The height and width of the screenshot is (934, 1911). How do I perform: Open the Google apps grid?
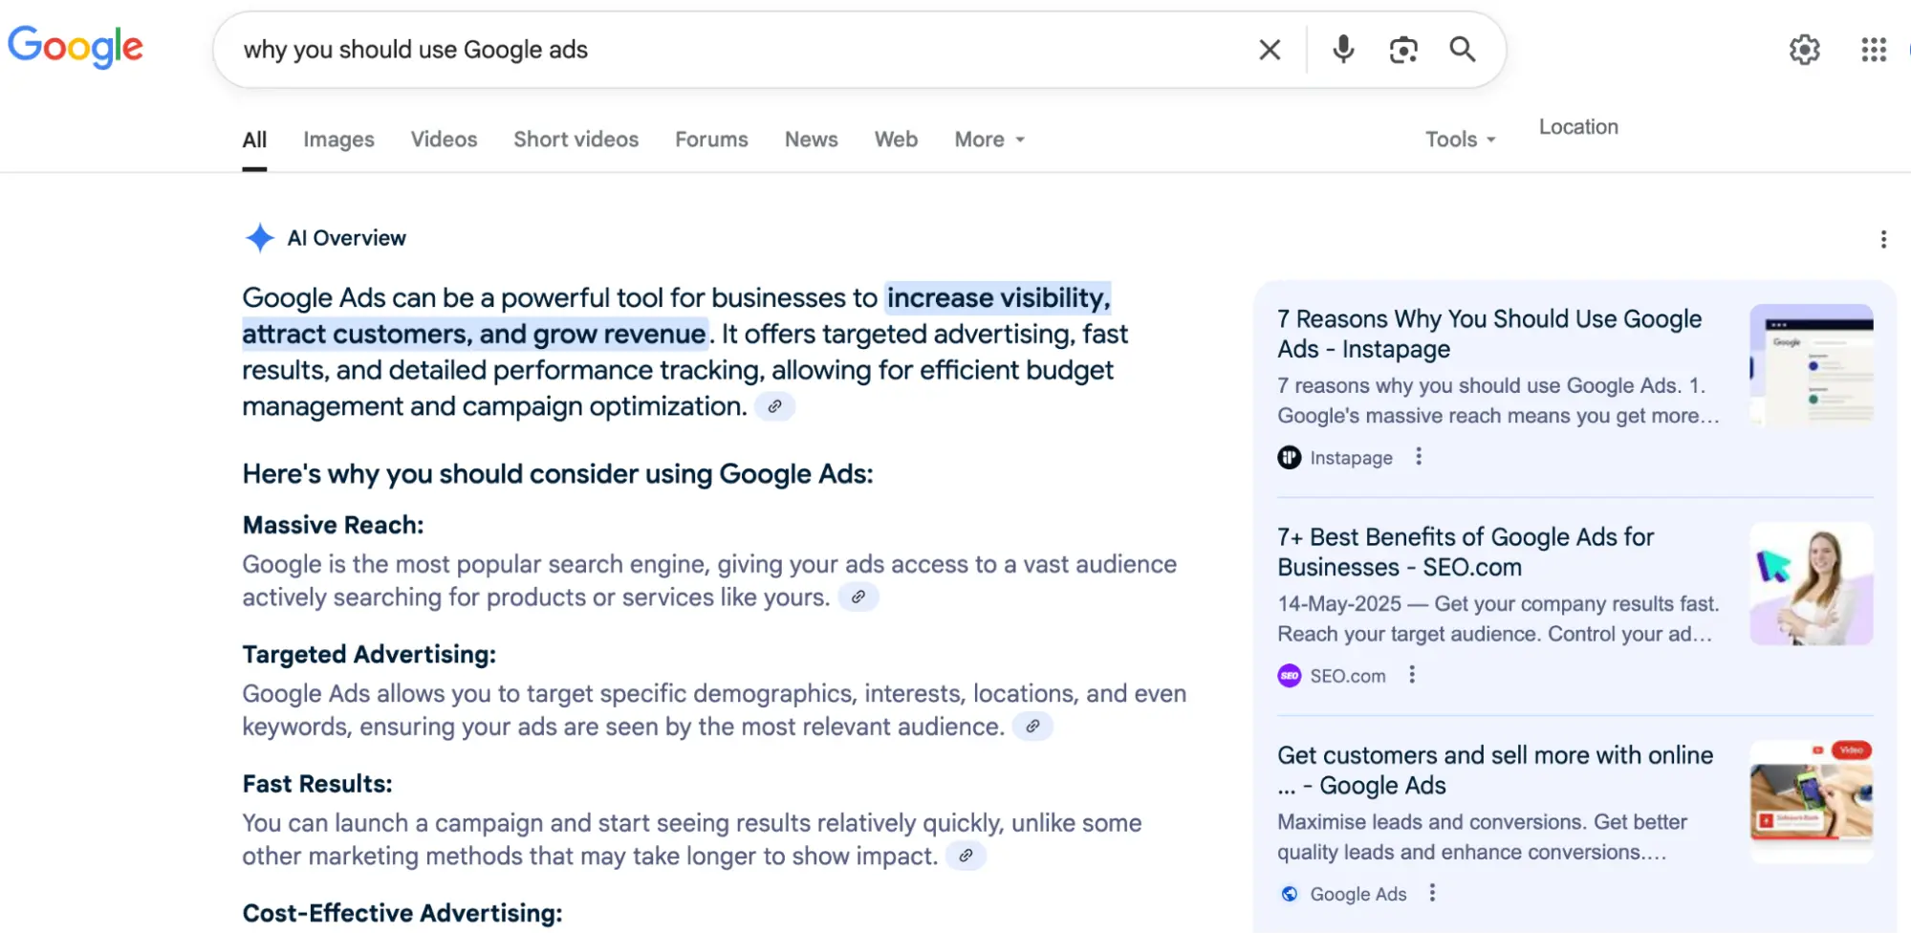(1874, 50)
